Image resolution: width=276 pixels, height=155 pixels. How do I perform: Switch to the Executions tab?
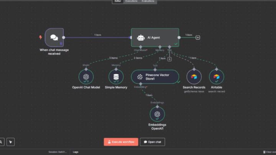[x=131, y=1]
